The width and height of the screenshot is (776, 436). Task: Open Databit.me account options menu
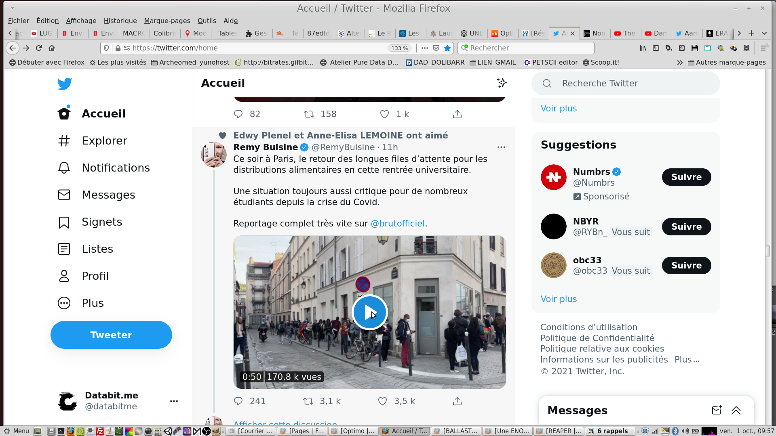174,401
